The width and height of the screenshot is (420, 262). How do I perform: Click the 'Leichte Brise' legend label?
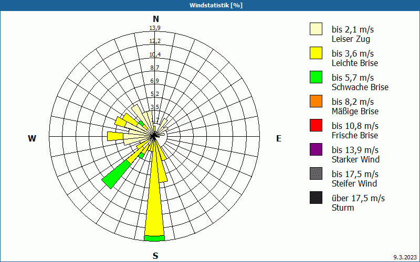(355, 63)
